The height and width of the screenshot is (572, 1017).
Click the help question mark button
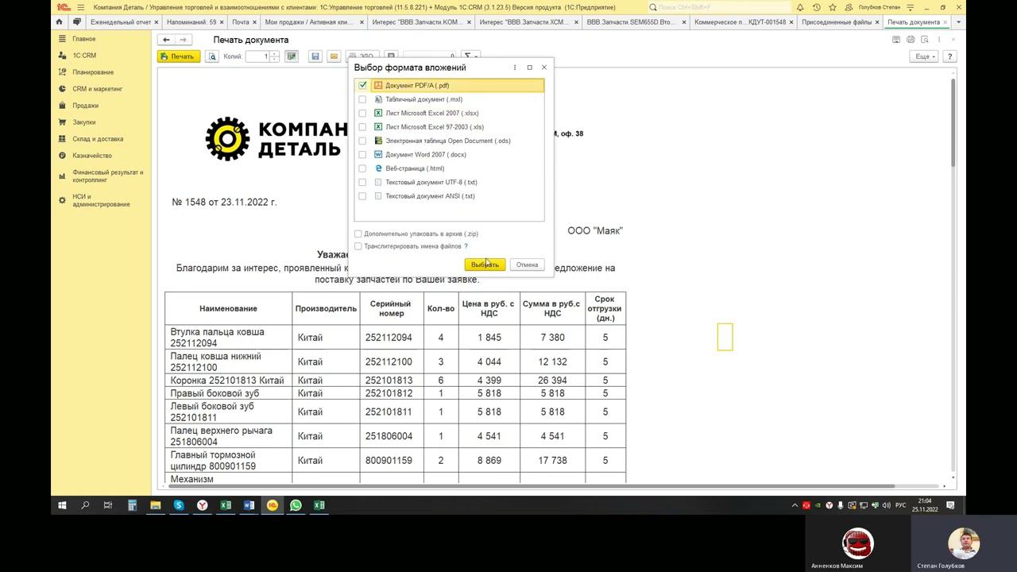coord(949,56)
